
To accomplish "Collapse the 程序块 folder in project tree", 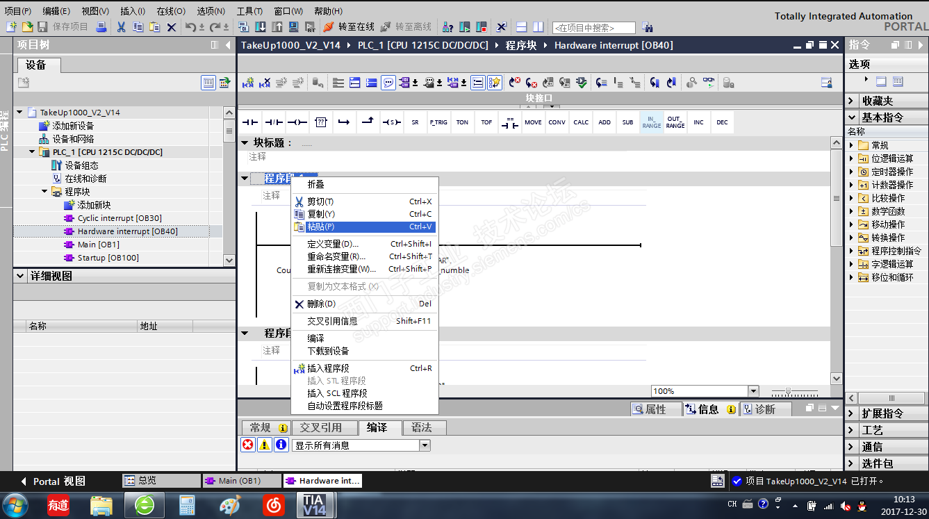I will [44, 192].
